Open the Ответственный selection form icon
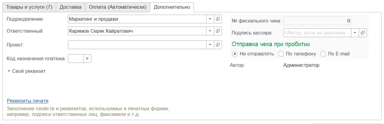The image size is (384, 124). pyautogui.click(x=218, y=31)
